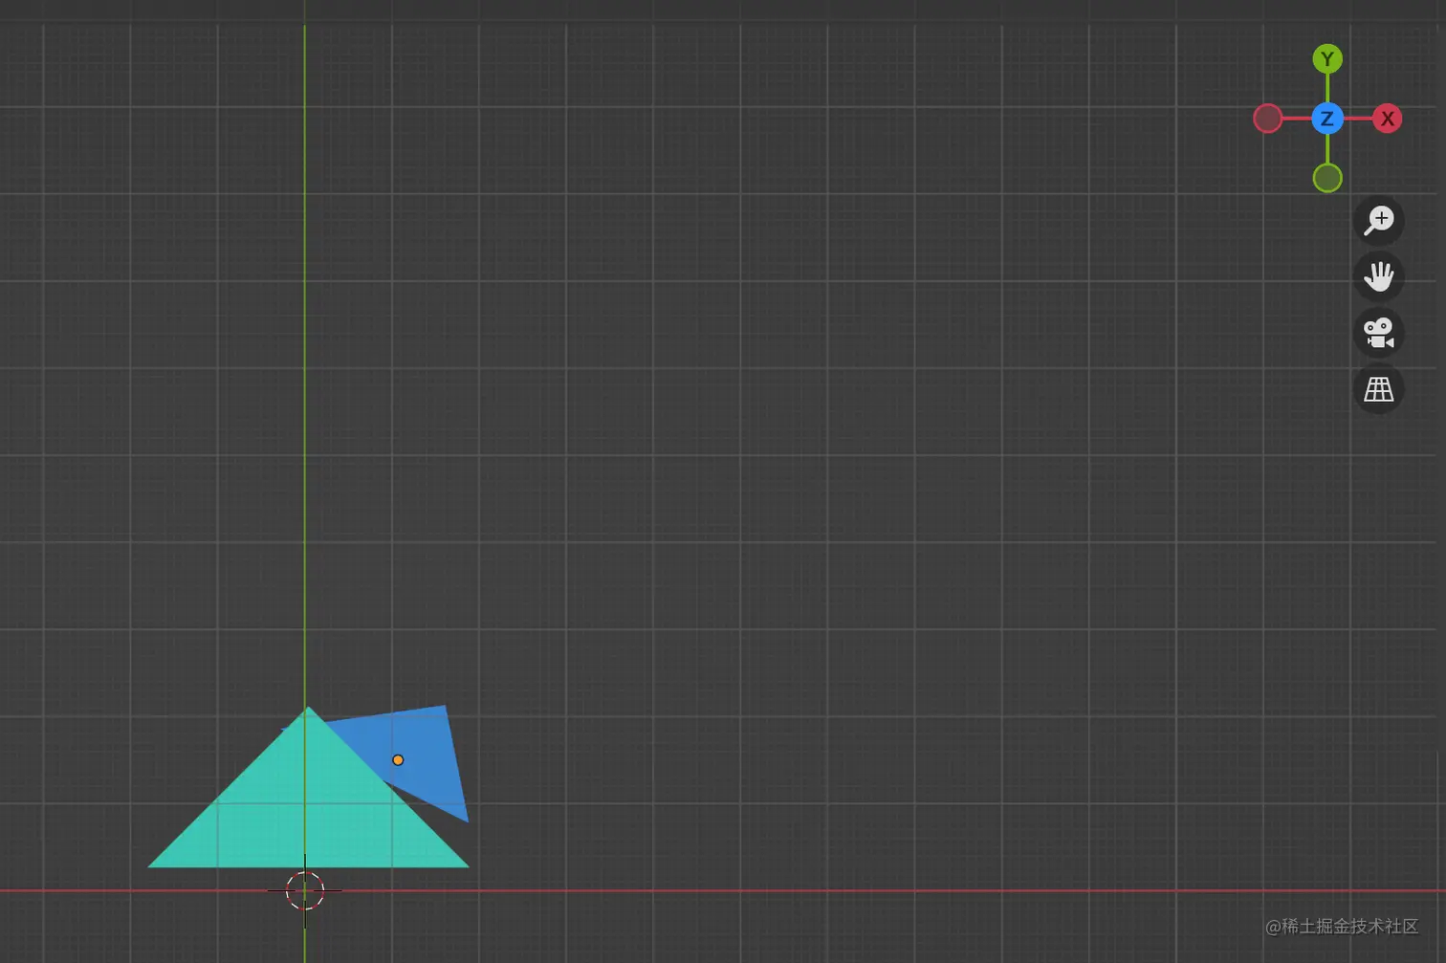Click the 3D cursor at world origin
This screenshot has width=1446, height=963.
point(305,891)
